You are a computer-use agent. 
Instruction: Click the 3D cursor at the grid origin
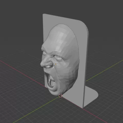(x=60, y=96)
